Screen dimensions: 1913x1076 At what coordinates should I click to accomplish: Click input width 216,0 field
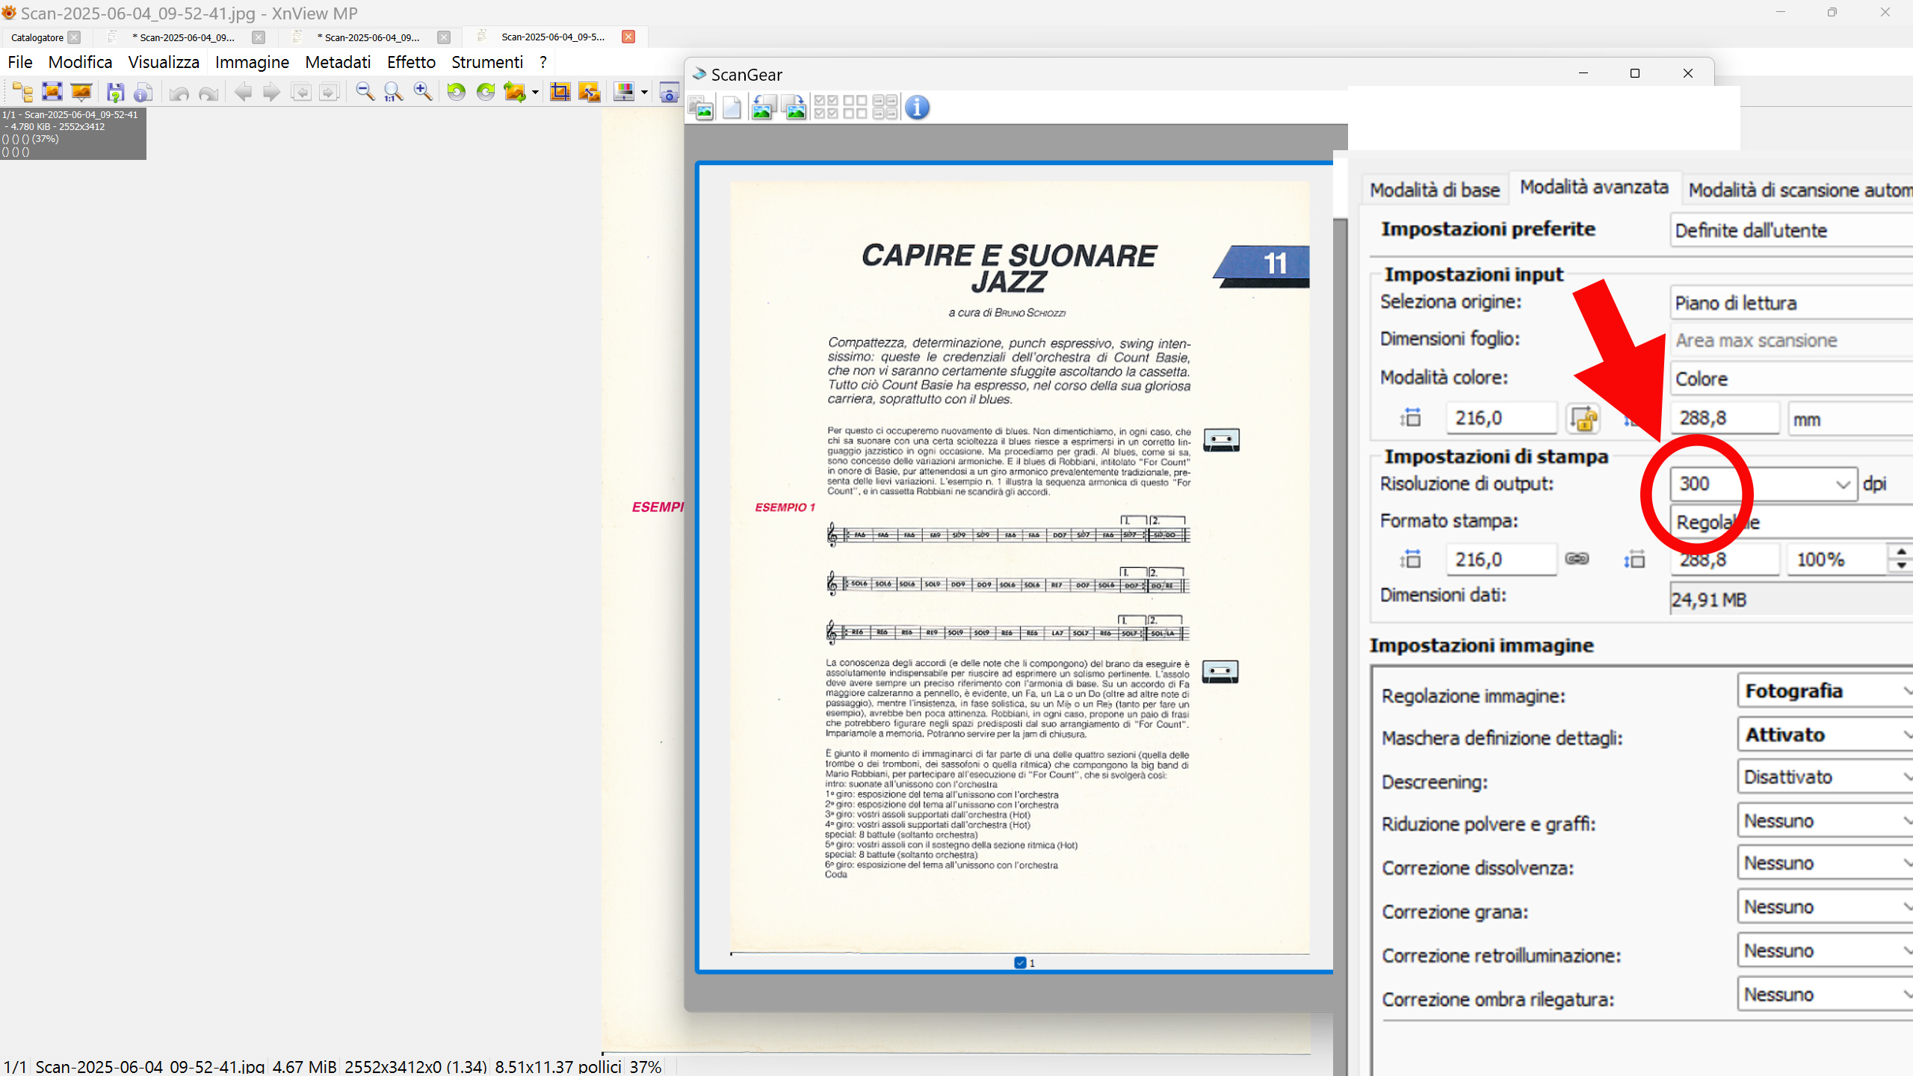coord(1501,418)
